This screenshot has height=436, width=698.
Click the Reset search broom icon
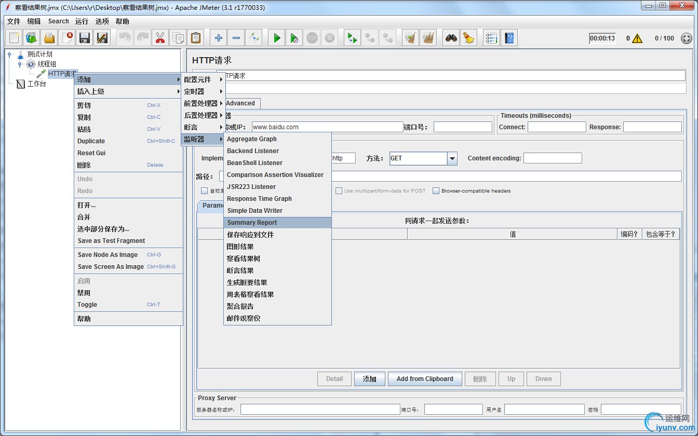coord(469,38)
